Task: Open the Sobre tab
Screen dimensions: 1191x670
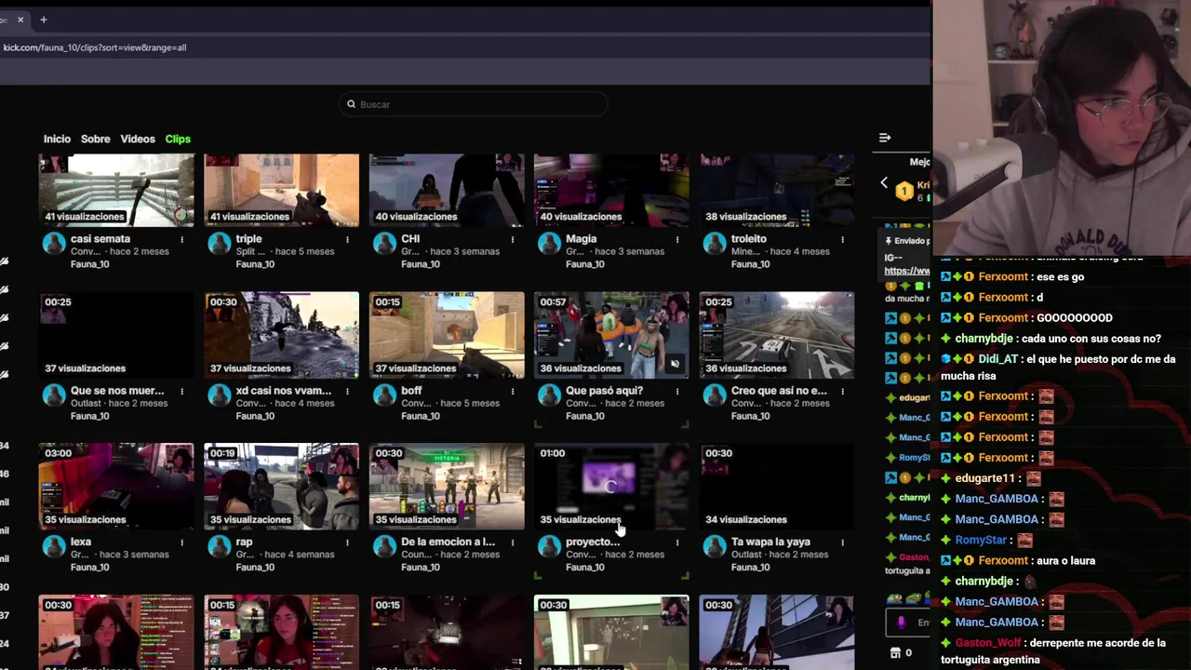Action: (95, 139)
